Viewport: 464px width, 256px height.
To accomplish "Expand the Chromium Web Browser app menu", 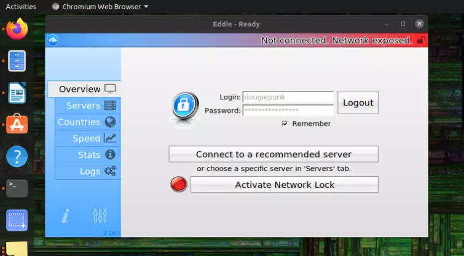I will pyautogui.click(x=100, y=7).
